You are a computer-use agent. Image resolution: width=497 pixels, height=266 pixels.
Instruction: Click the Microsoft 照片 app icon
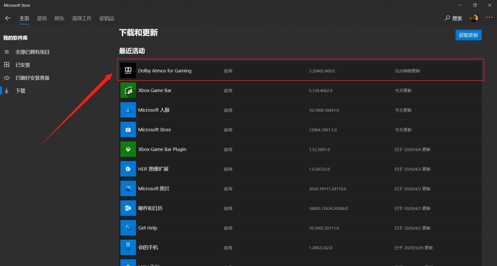coord(128,189)
